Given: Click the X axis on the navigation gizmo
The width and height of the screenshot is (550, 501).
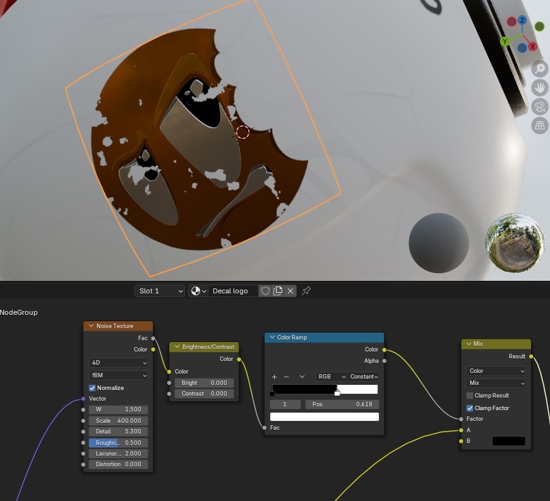Looking at the screenshot, I should (532, 46).
